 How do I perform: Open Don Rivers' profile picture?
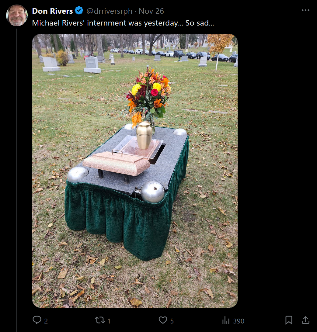coord(17,15)
